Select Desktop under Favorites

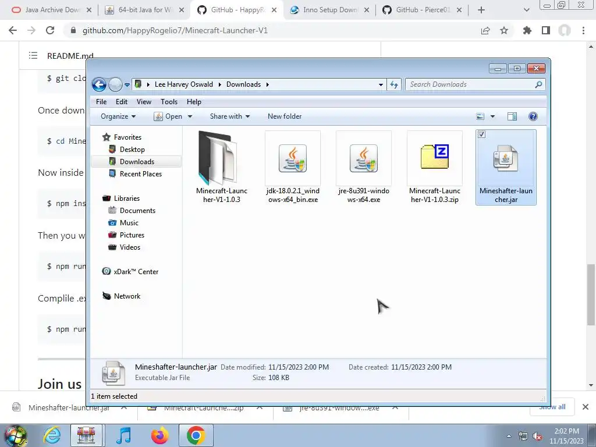pos(132,150)
